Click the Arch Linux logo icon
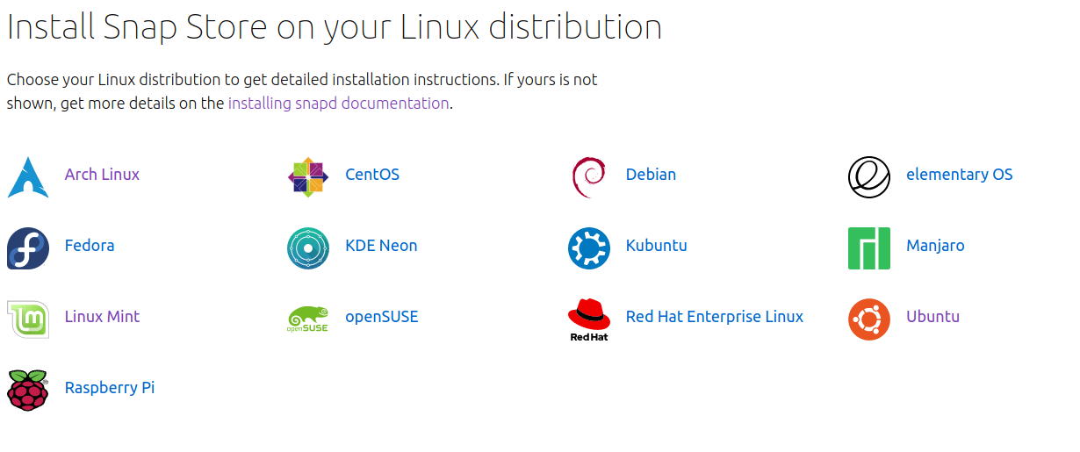 pyautogui.click(x=28, y=177)
